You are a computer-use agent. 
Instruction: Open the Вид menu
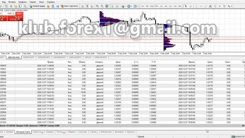[x=4, y=2]
